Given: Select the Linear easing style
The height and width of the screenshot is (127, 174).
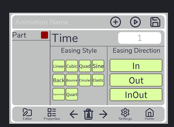Looking at the screenshot, I should pyautogui.click(x=59, y=66).
